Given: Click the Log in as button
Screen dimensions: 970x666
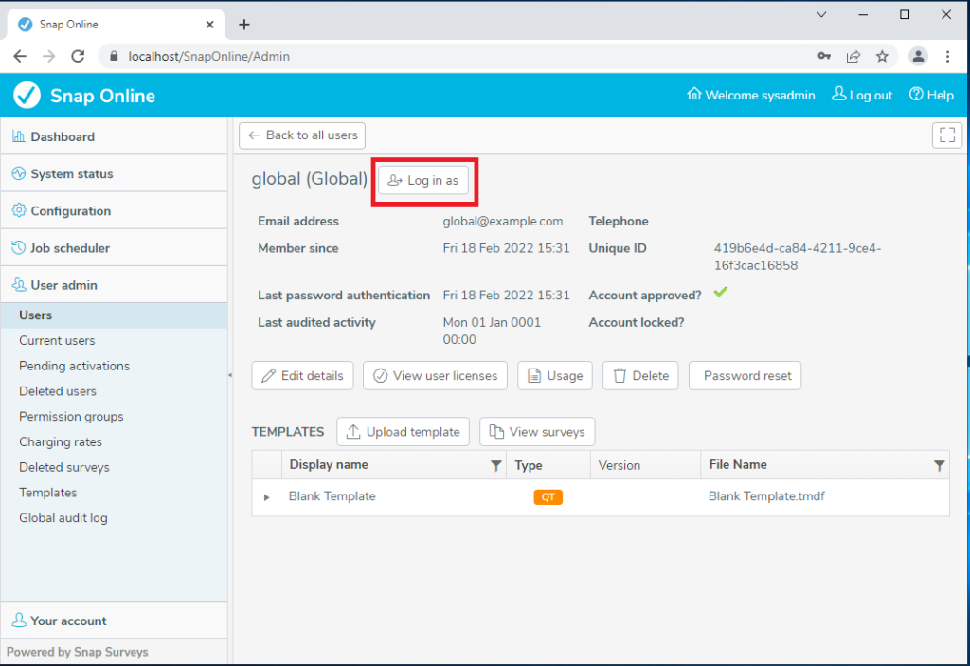Looking at the screenshot, I should (422, 180).
